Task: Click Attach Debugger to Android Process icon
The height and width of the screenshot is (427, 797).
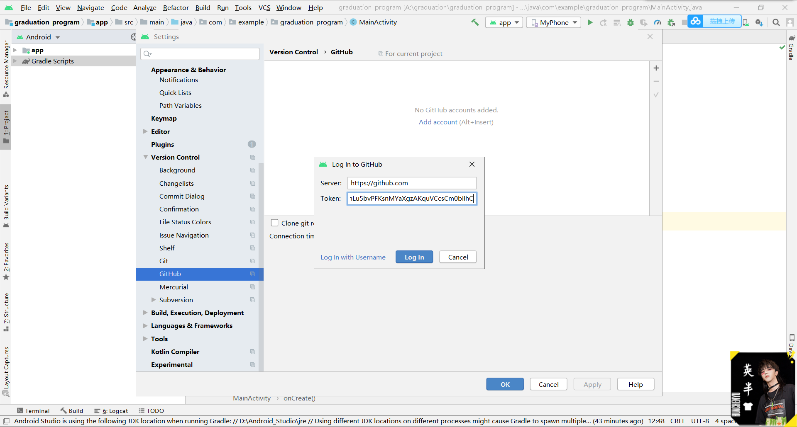Action: click(x=671, y=23)
